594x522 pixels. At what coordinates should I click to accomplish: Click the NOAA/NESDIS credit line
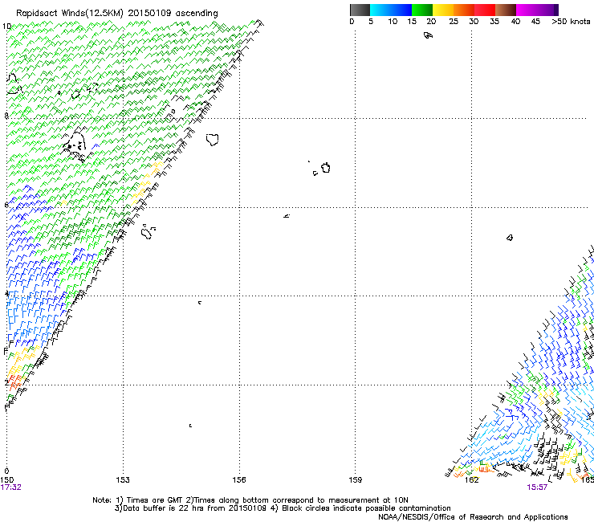coord(473,517)
